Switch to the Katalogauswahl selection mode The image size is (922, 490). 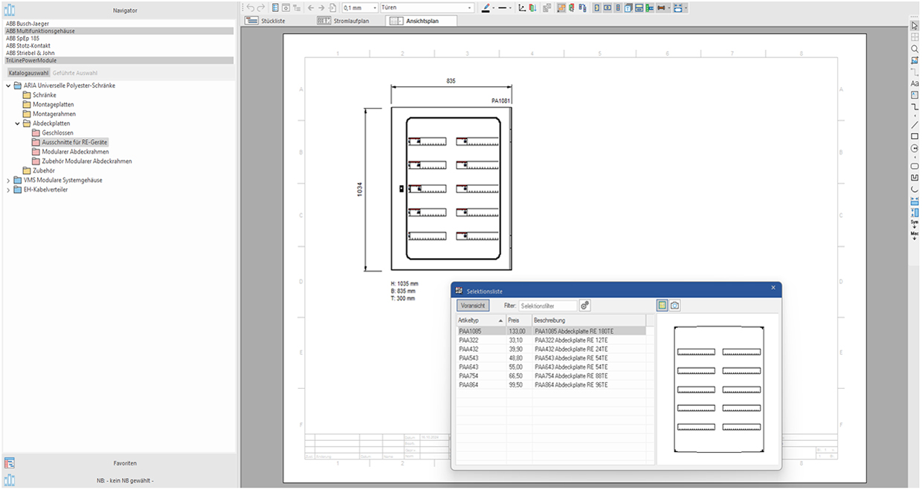tap(28, 73)
